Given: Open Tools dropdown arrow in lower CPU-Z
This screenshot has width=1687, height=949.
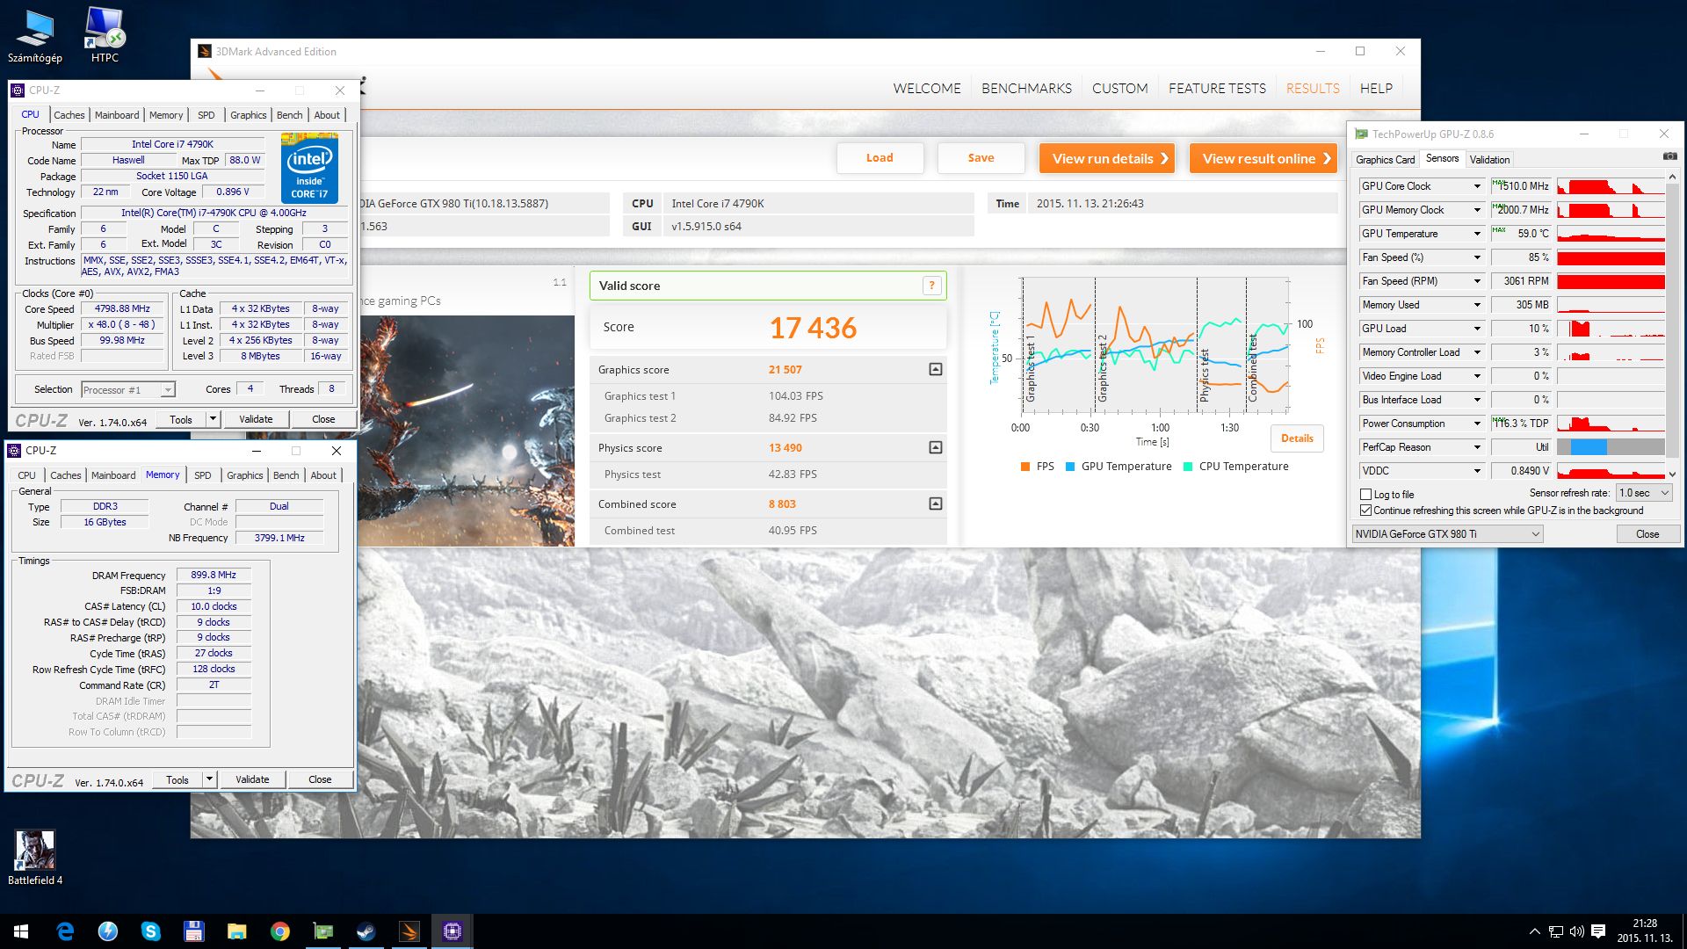Looking at the screenshot, I should point(209,779).
